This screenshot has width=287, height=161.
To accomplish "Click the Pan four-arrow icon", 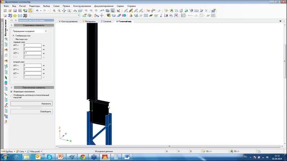I will click(x=64, y=11).
